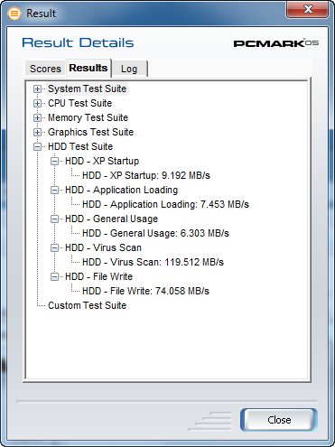Expand the Memory Test Suite node
335x447 pixels.
pos(37,117)
